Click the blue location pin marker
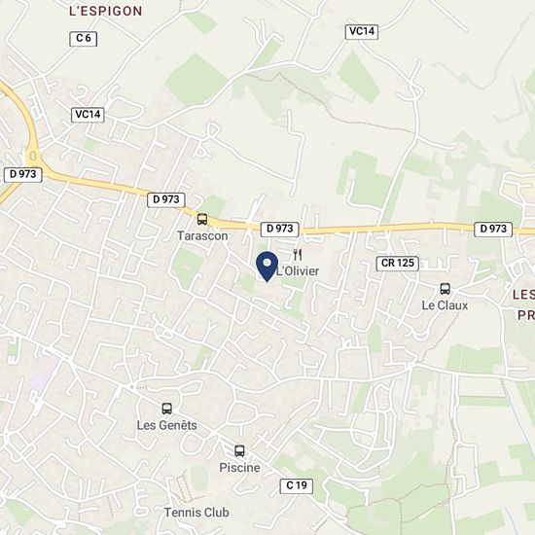 [x=267, y=267]
